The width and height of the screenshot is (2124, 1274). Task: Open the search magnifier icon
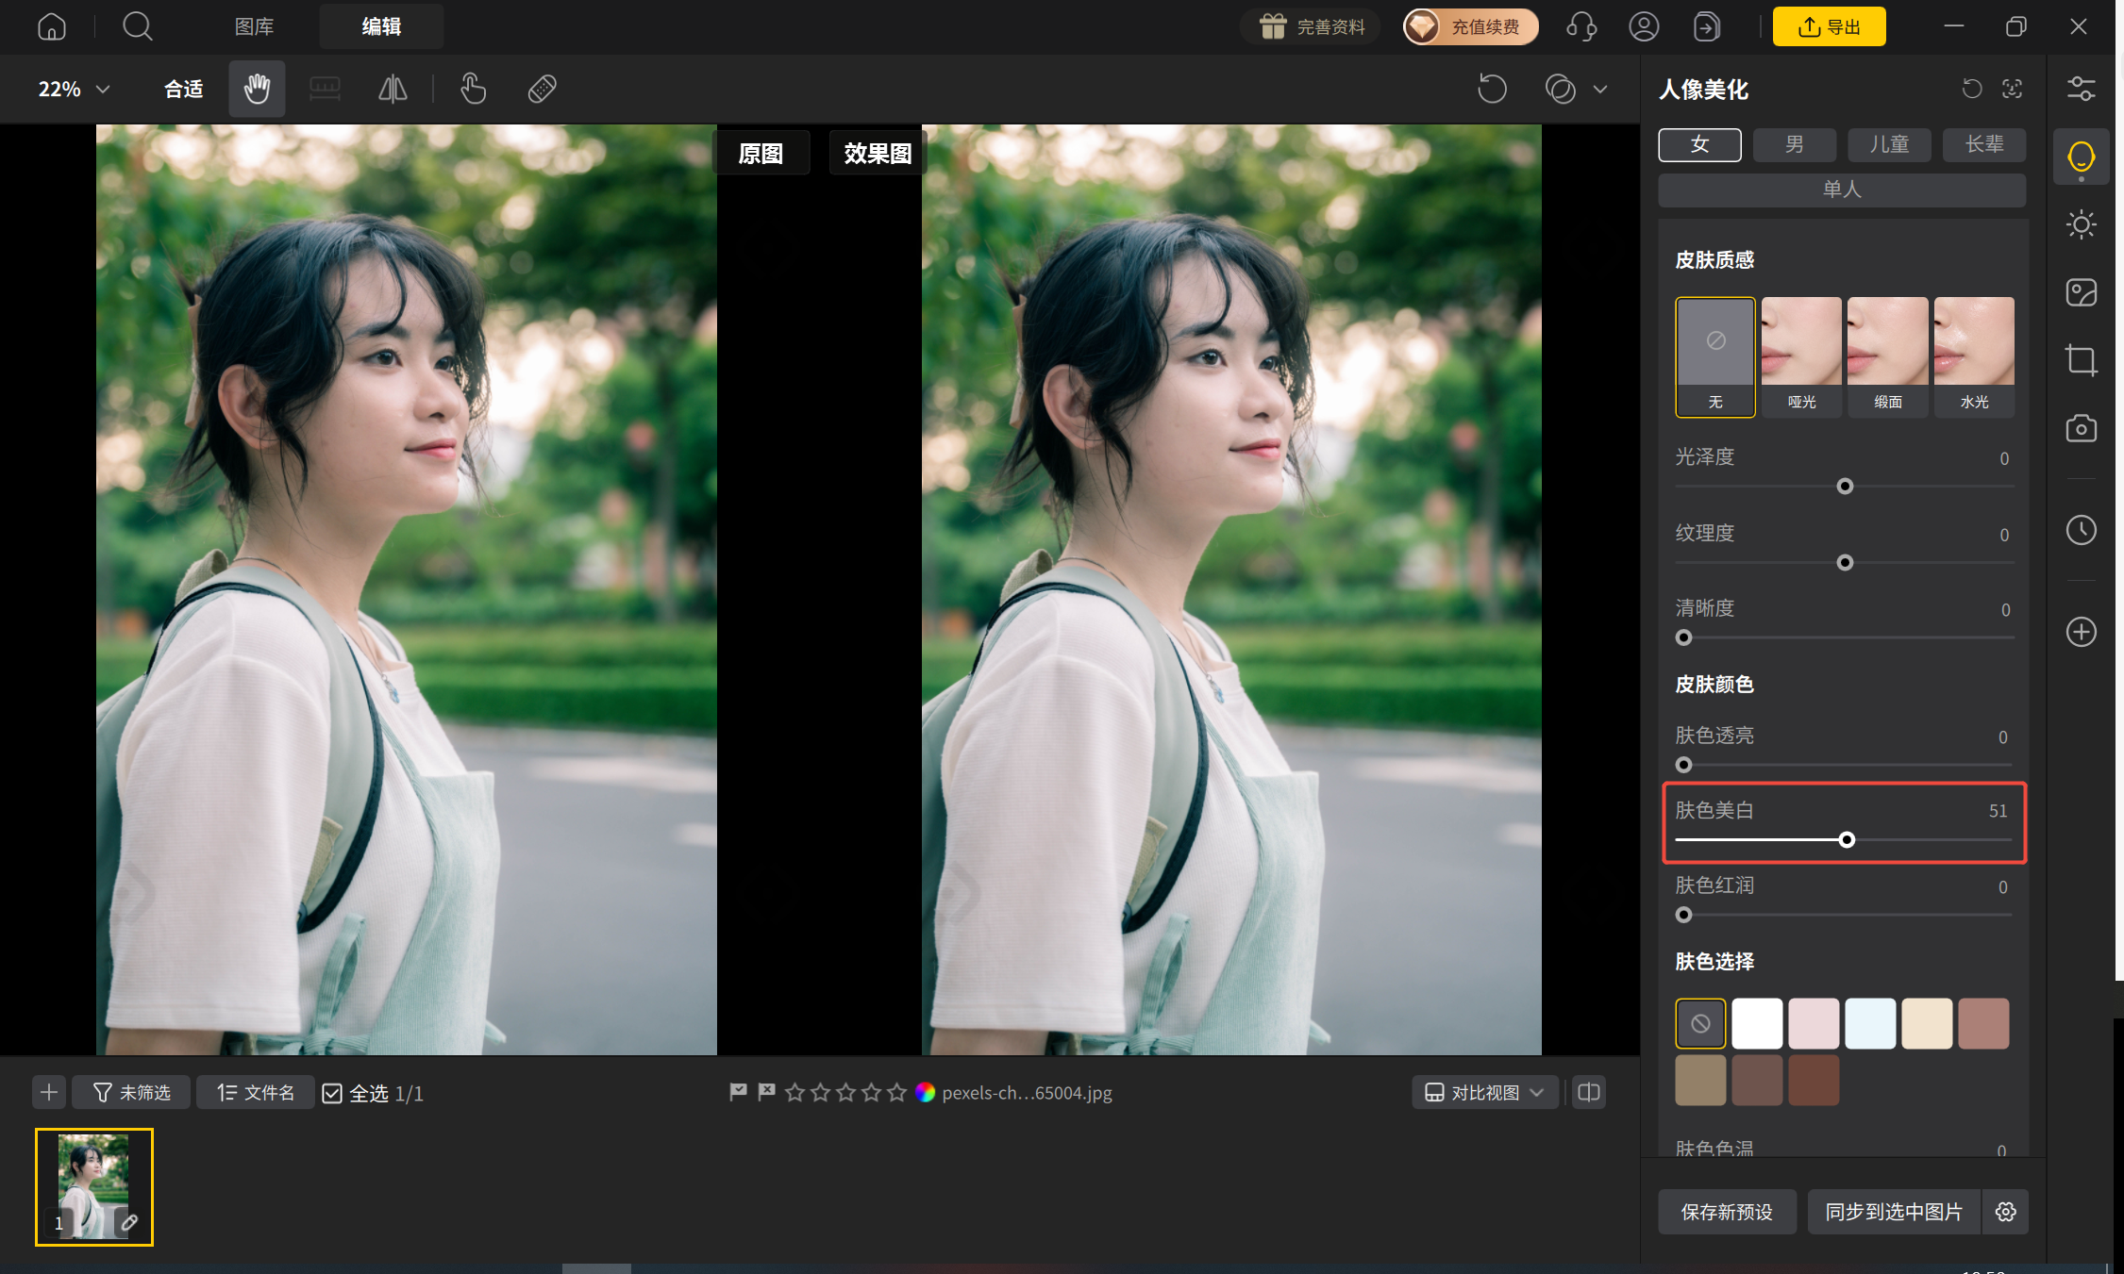(x=138, y=26)
